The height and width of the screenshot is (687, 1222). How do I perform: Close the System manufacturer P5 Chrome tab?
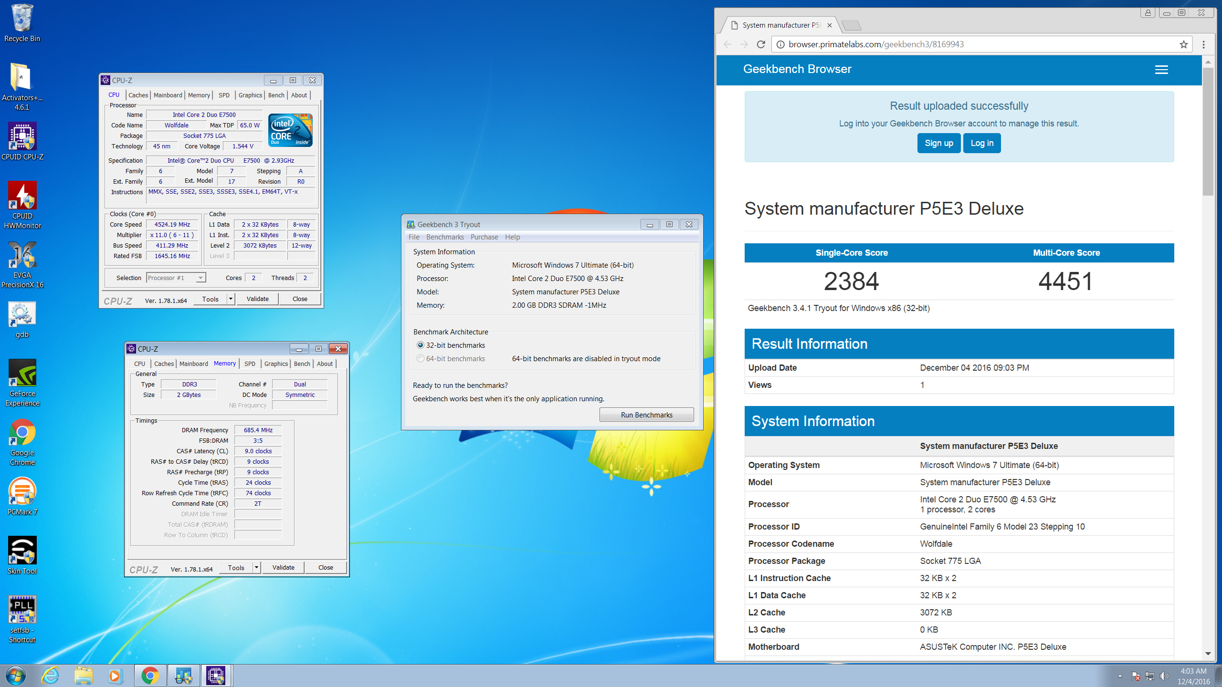830,25
